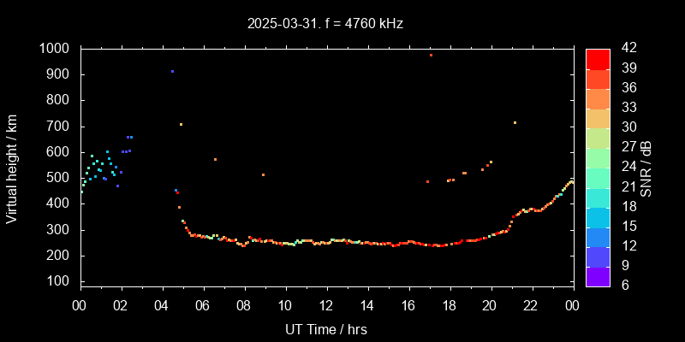Click the orange data point near 700 km at 05 UT
Image resolution: width=685 pixels, height=342 pixels.
click(x=181, y=124)
